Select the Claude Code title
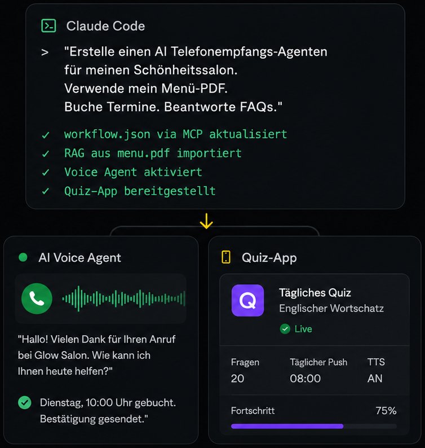Screen dimensions: 425x448 (x=105, y=26)
